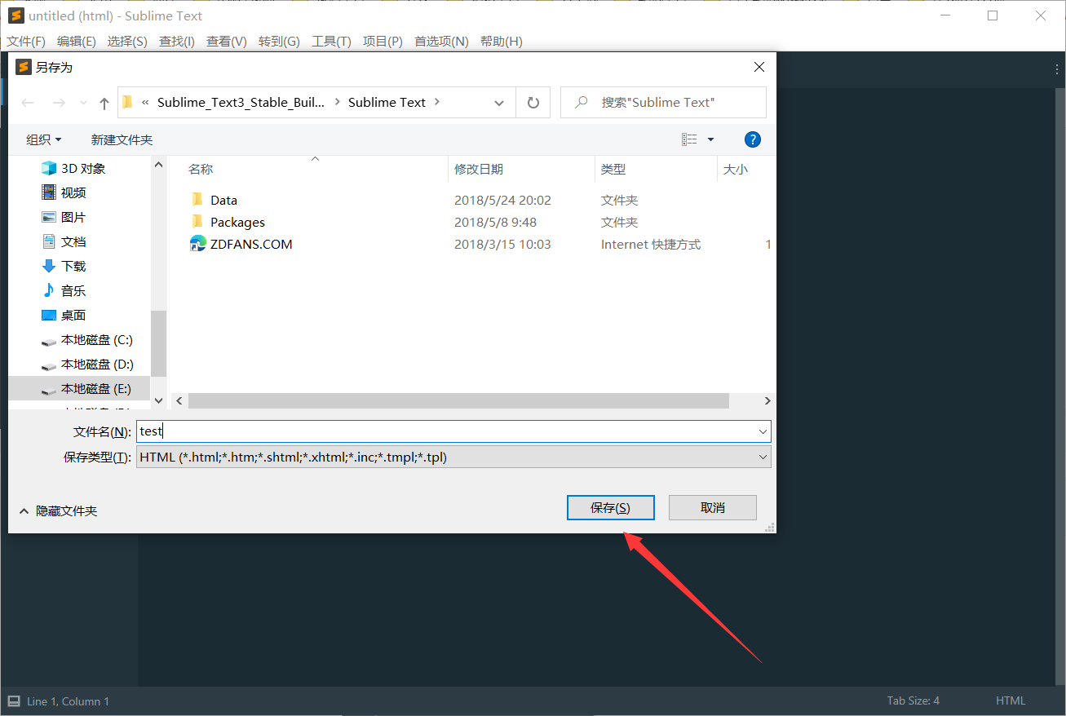This screenshot has height=716, width=1066.
Task: Click the Sublime Text logo in the title bar
Action: click(x=15, y=15)
